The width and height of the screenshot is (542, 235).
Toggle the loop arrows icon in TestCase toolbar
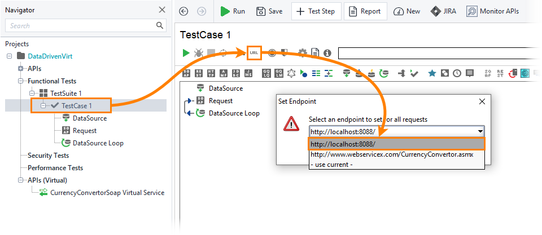[223, 53]
